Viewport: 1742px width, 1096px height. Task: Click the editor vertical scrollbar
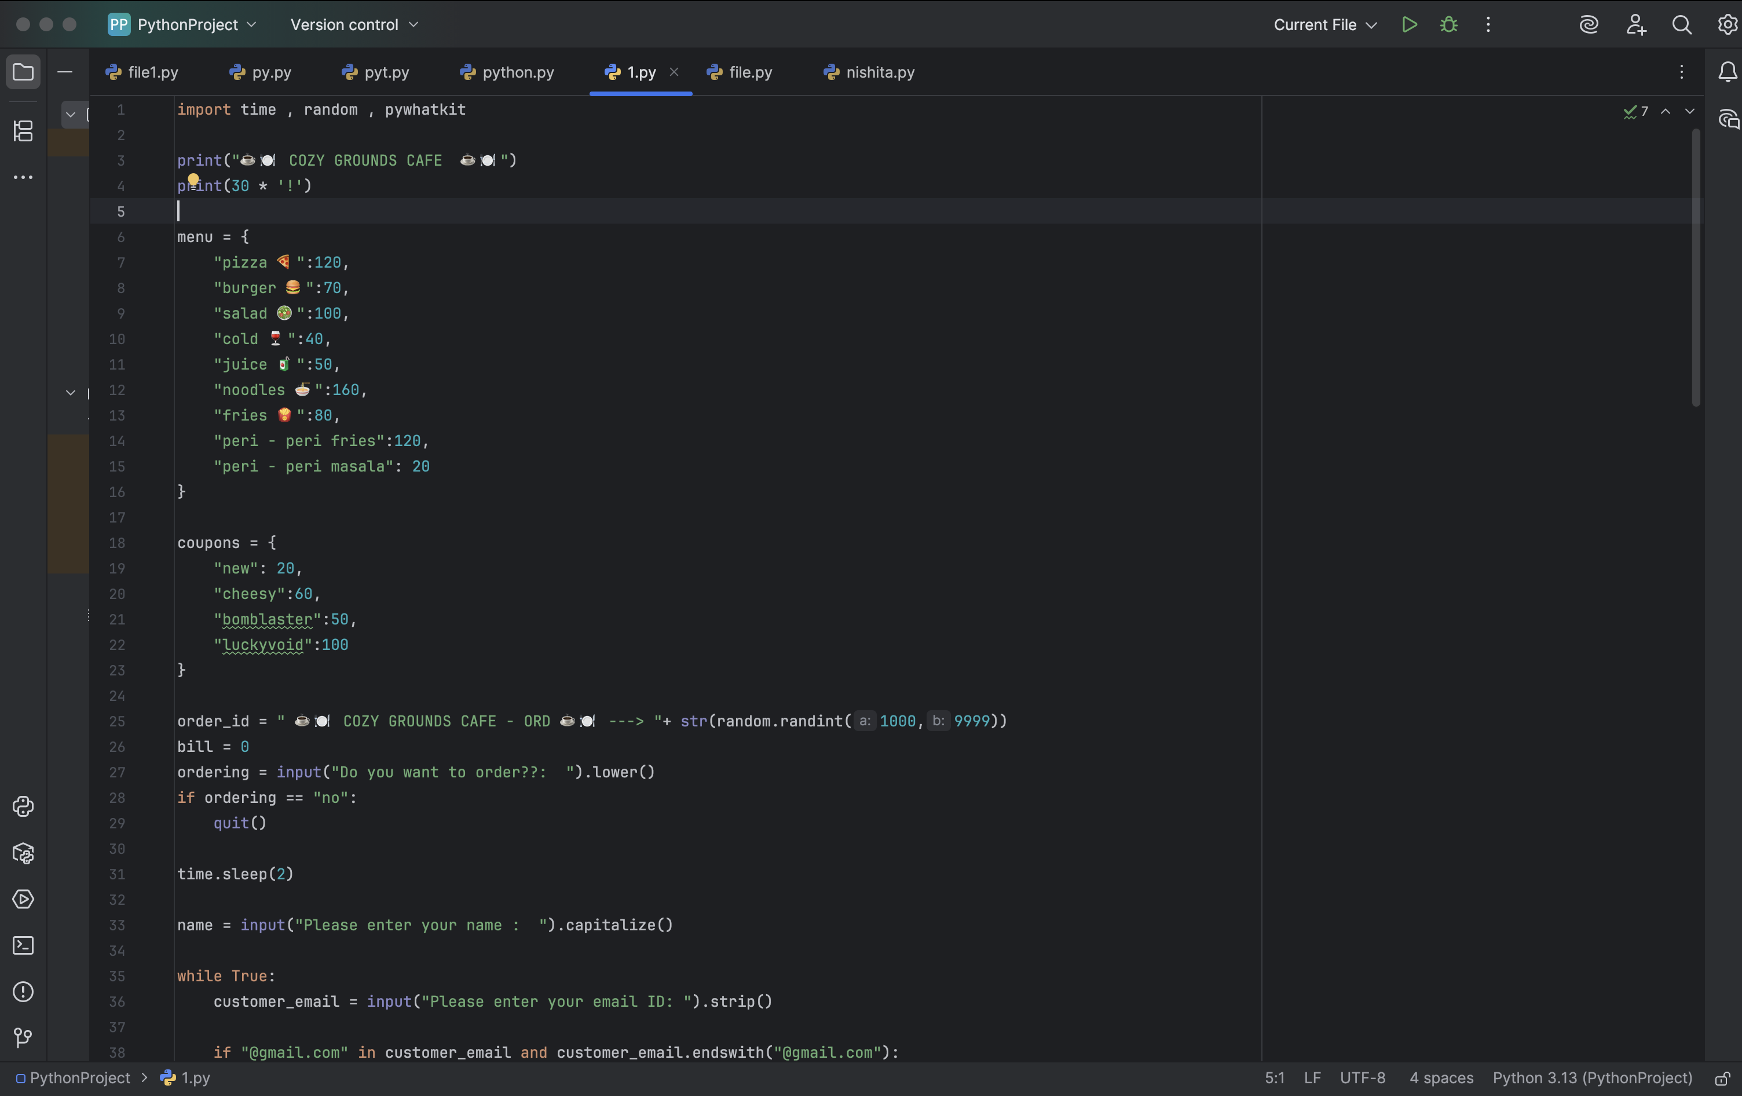pos(1695,268)
